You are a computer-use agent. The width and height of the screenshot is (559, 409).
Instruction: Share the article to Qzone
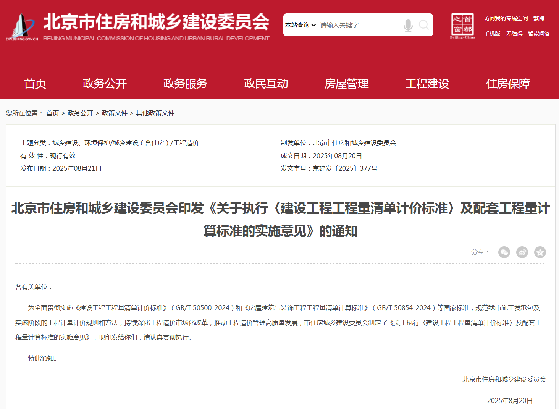pyautogui.click(x=540, y=252)
